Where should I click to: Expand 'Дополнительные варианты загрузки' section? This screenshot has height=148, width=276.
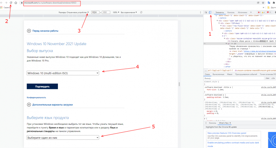(x=50, y=105)
